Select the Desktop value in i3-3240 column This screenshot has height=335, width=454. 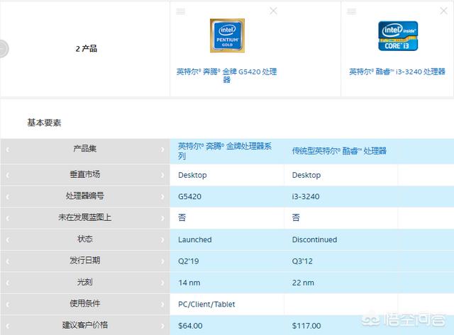[x=306, y=175]
